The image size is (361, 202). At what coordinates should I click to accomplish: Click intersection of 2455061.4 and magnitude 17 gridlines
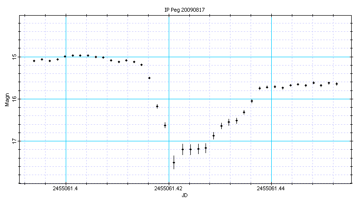pyautogui.click(x=66, y=141)
